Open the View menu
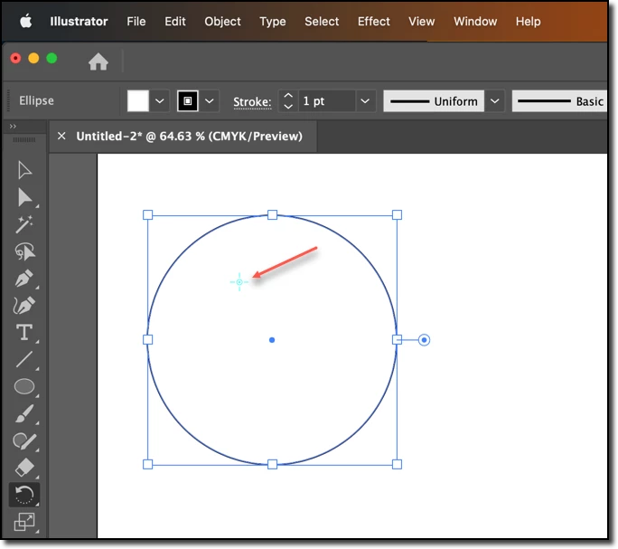Image resolution: width=618 pixels, height=549 pixels. 421,22
